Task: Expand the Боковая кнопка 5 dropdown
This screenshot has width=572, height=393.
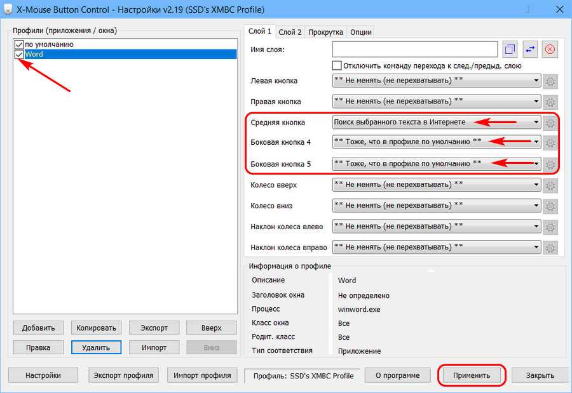Action: pyautogui.click(x=536, y=163)
